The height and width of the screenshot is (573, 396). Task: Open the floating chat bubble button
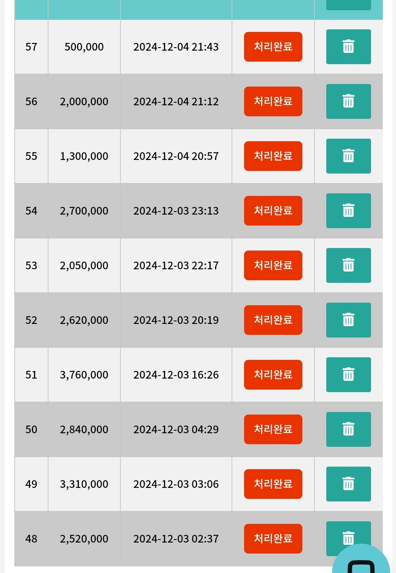click(361, 559)
